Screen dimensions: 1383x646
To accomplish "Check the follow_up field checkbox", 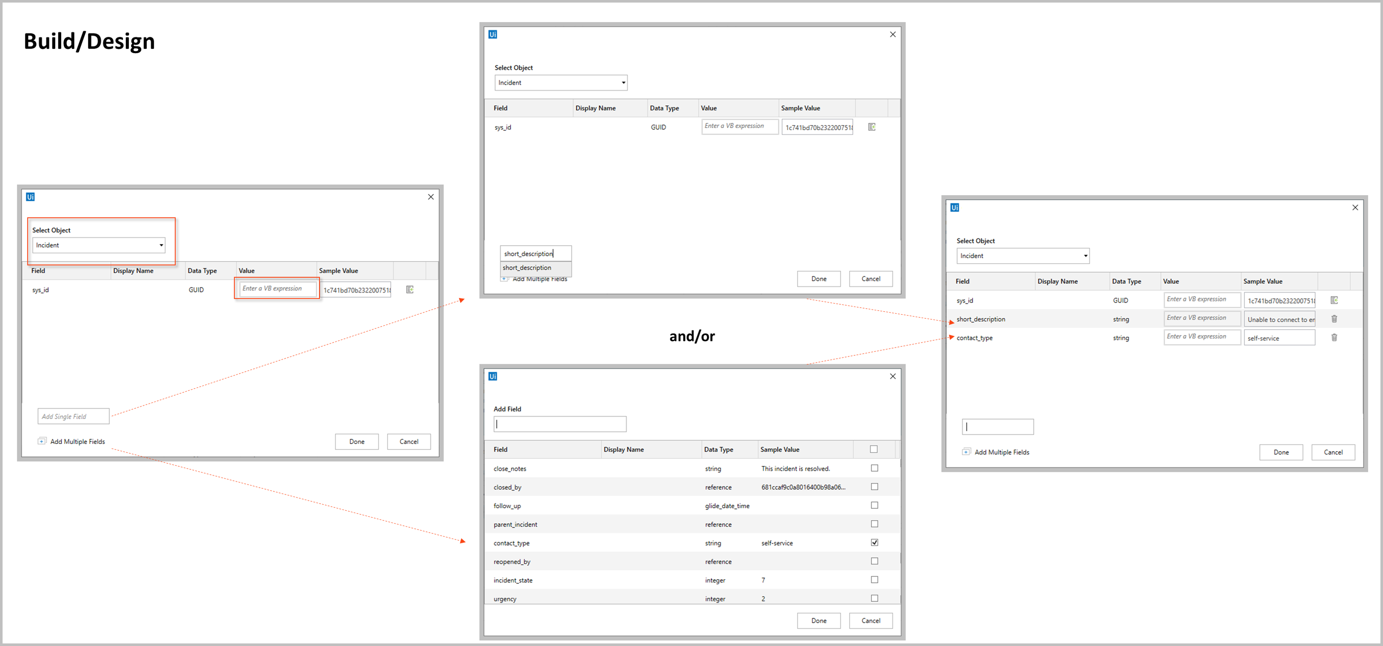I will [875, 505].
